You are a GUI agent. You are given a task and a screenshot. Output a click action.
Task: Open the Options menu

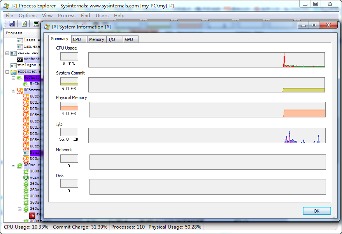[28, 16]
